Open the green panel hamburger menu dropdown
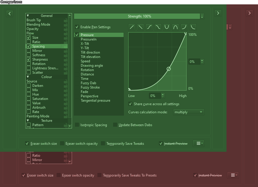 [x=199, y=143]
